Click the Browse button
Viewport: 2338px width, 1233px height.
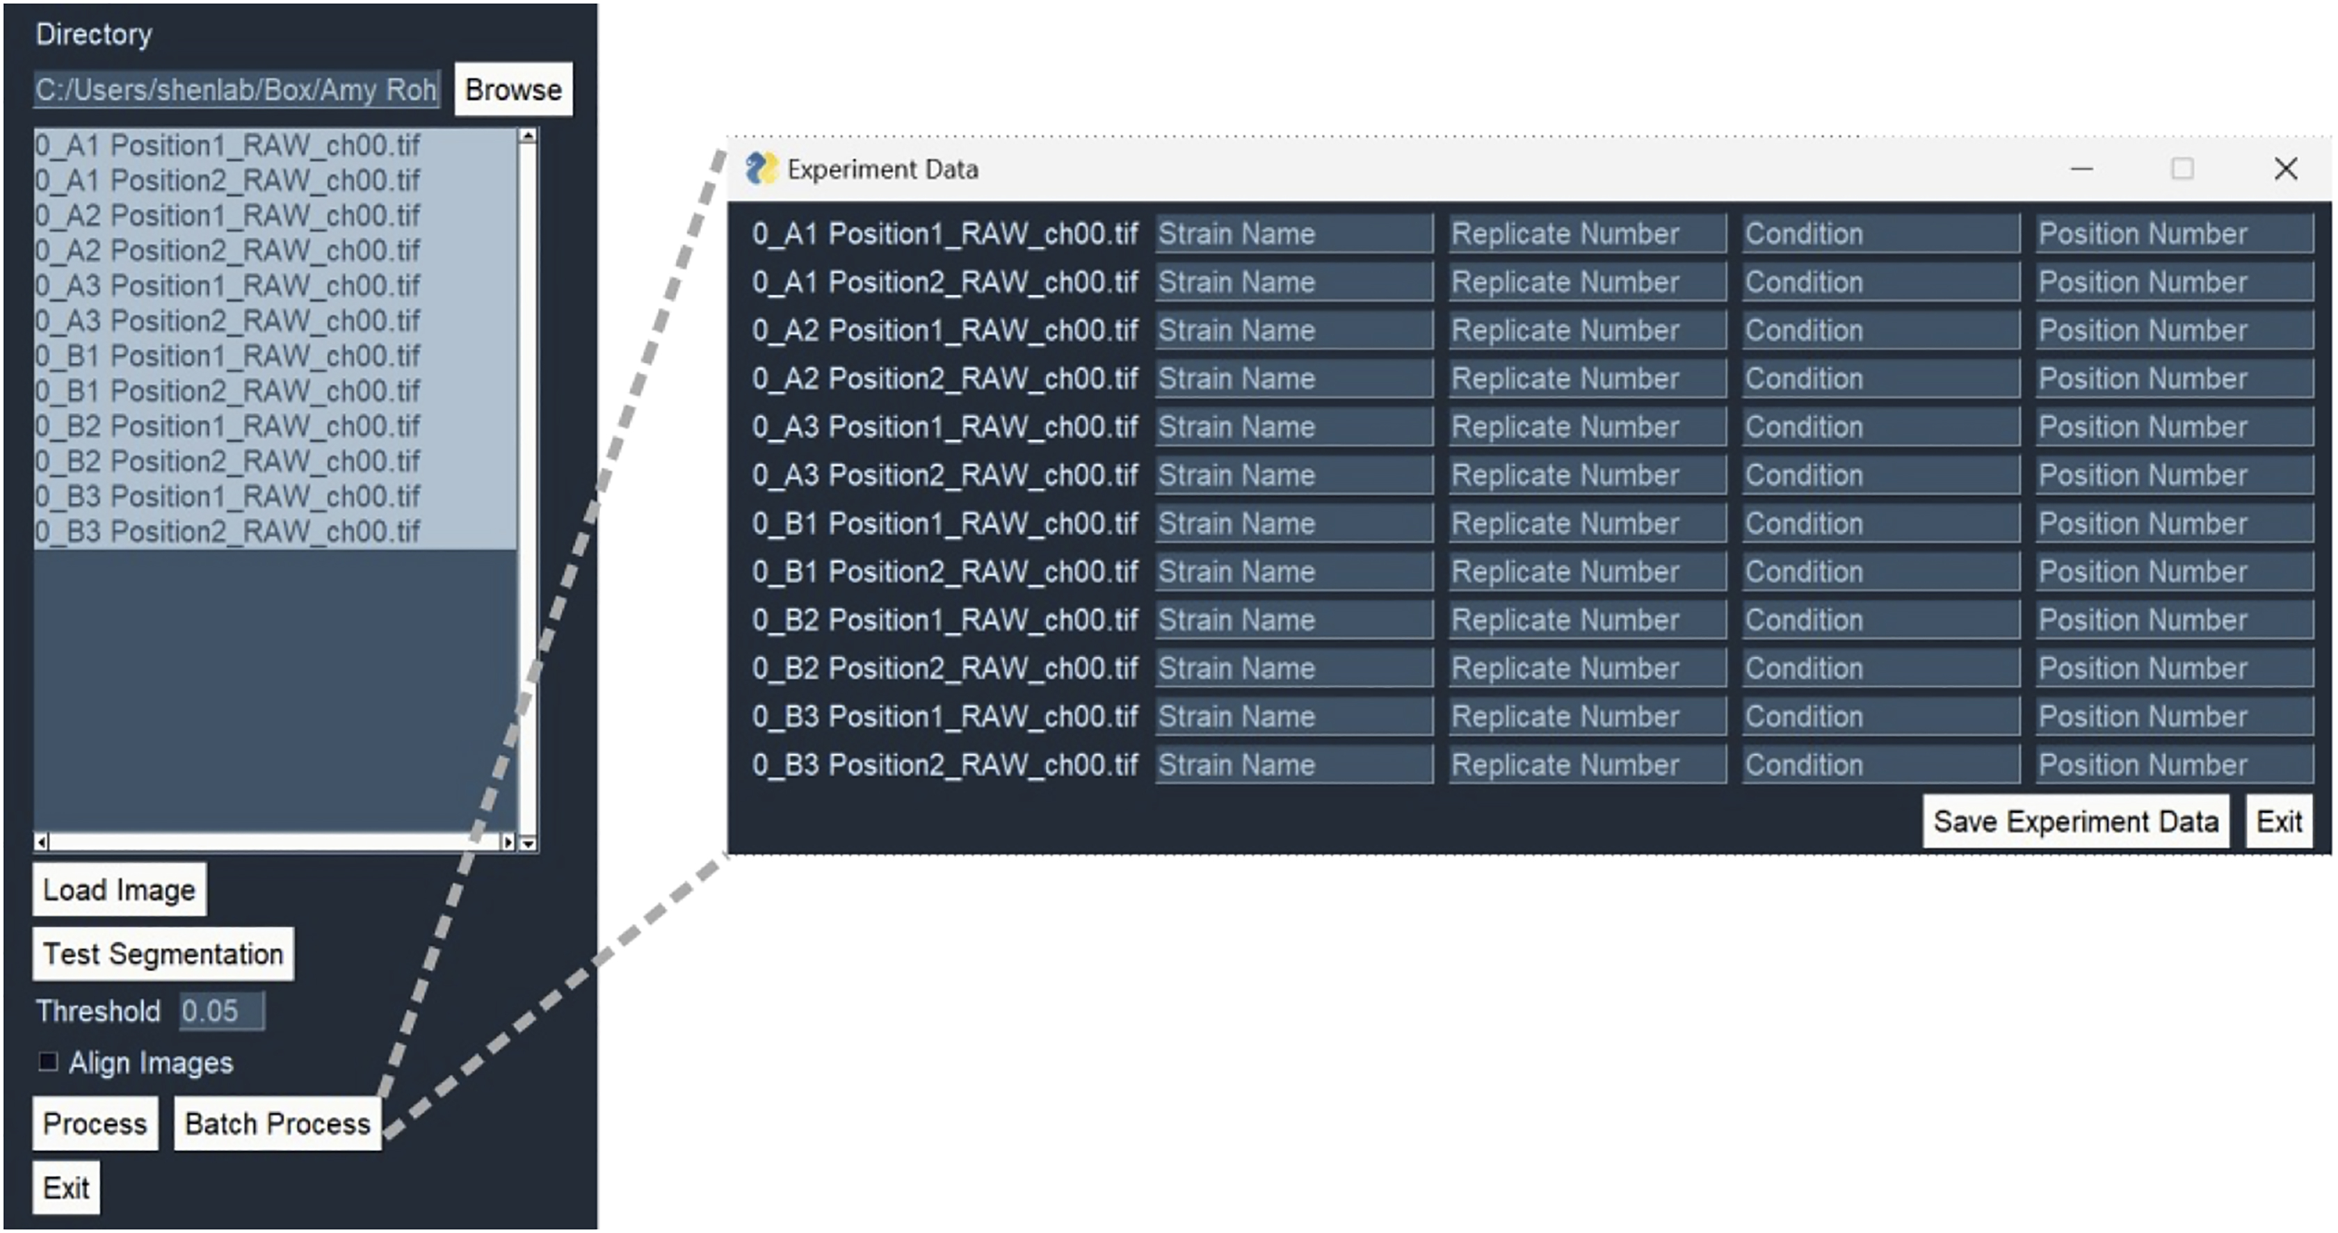coord(513,90)
